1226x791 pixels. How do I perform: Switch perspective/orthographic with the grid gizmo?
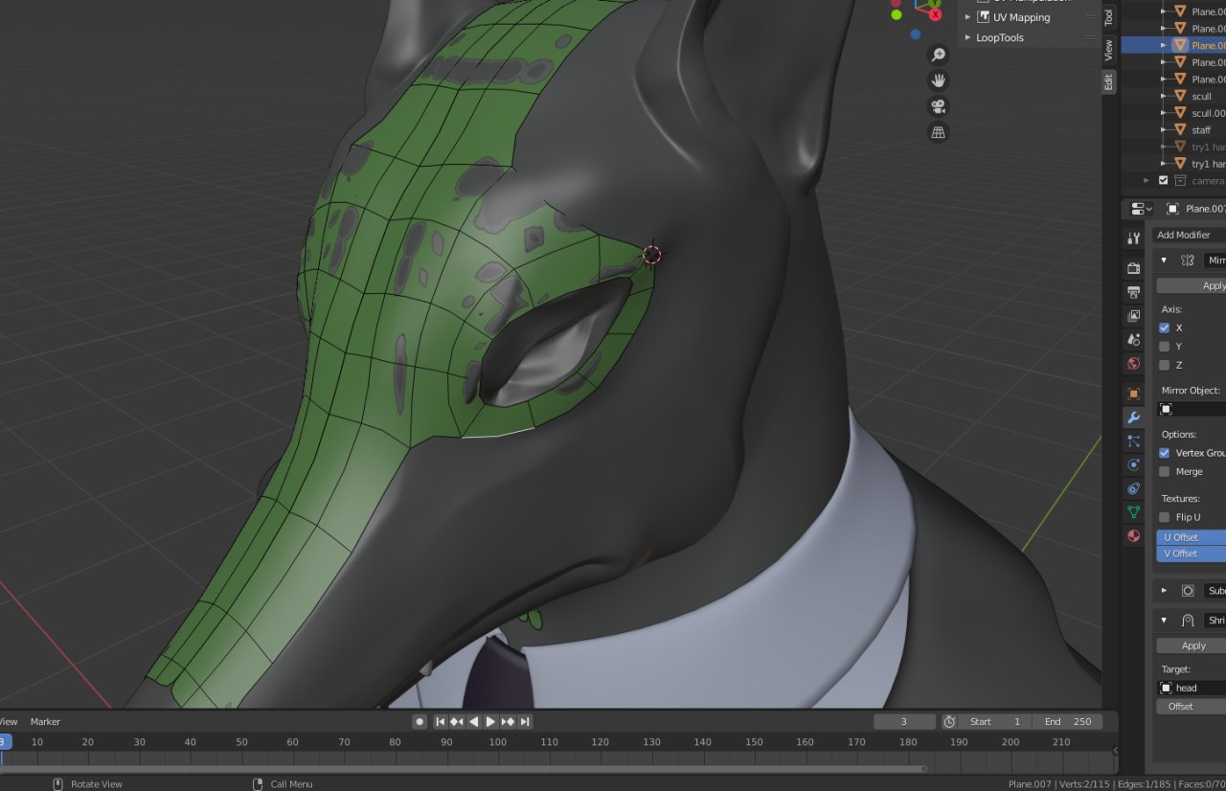(939, 132)
